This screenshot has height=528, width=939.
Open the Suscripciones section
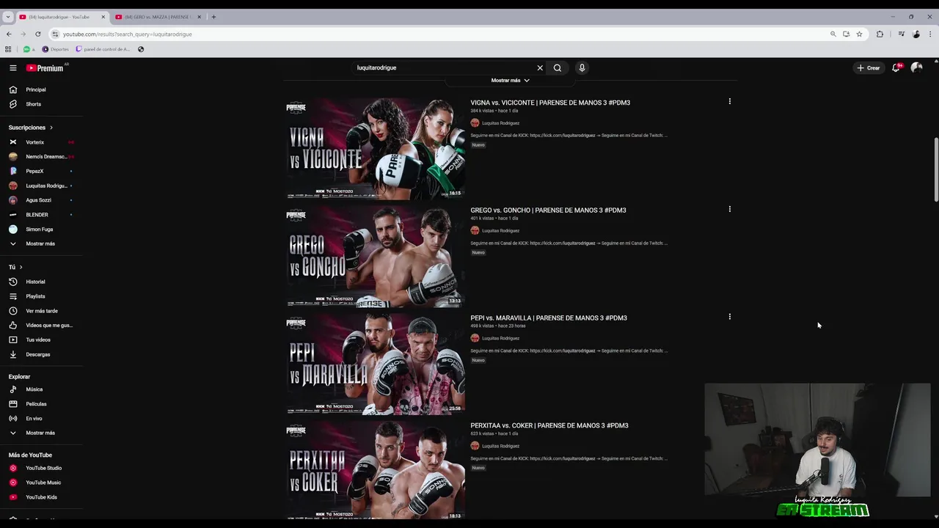pyautogui.click(x=31, y=128)
